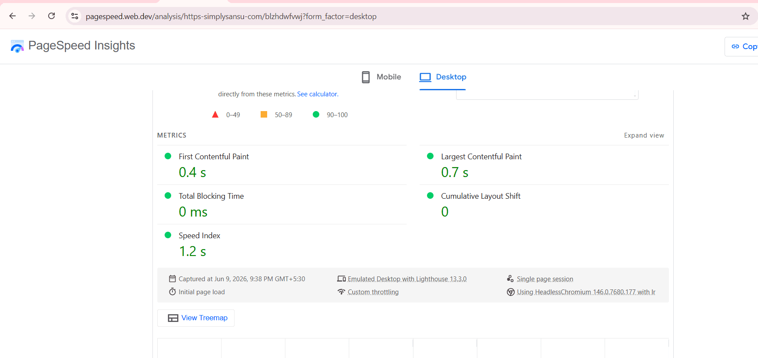Click the Captured at Jun 9, 2026 text
Screen dimensions: 758x358
click(242, 279)
